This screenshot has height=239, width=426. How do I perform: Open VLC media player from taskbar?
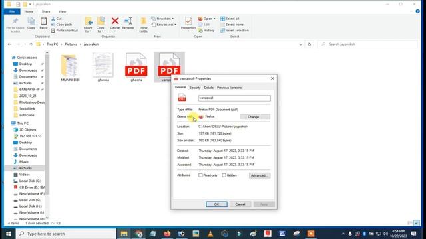pyautogui.click(x=210, y=234)
